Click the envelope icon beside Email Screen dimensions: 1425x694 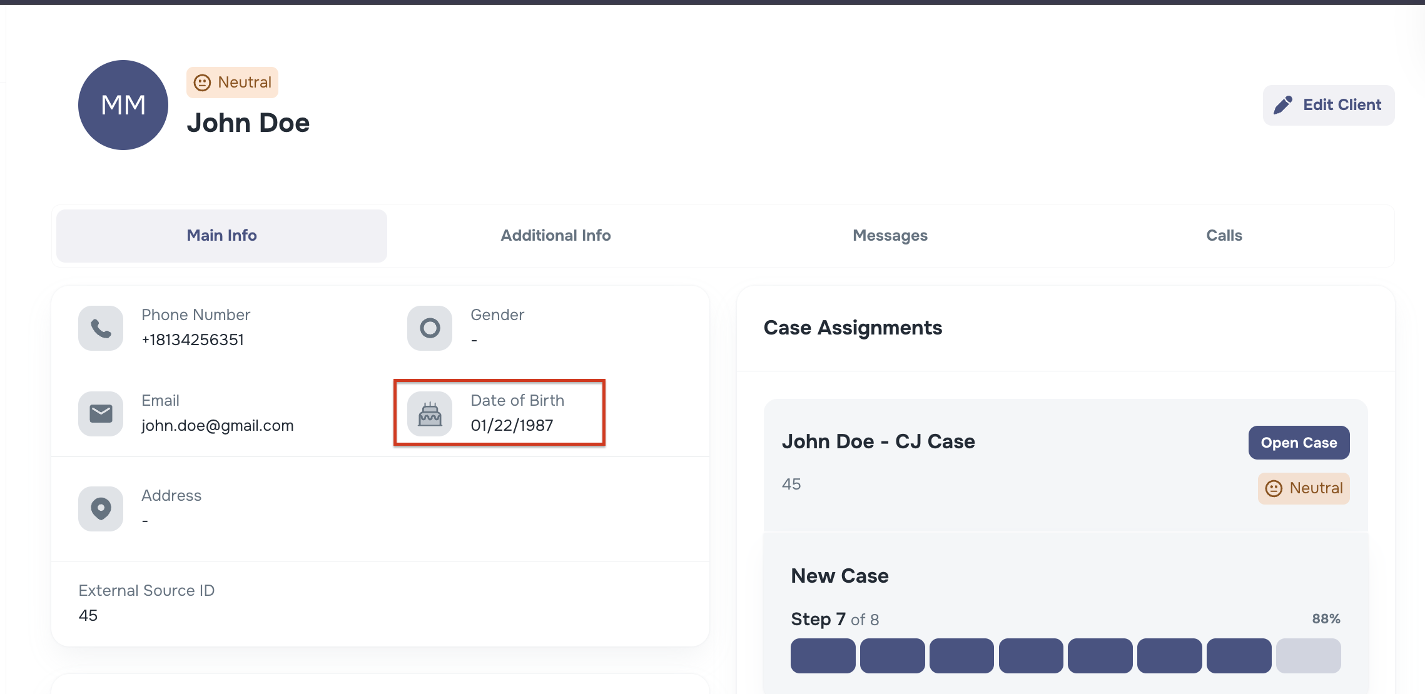click(101, 414)
